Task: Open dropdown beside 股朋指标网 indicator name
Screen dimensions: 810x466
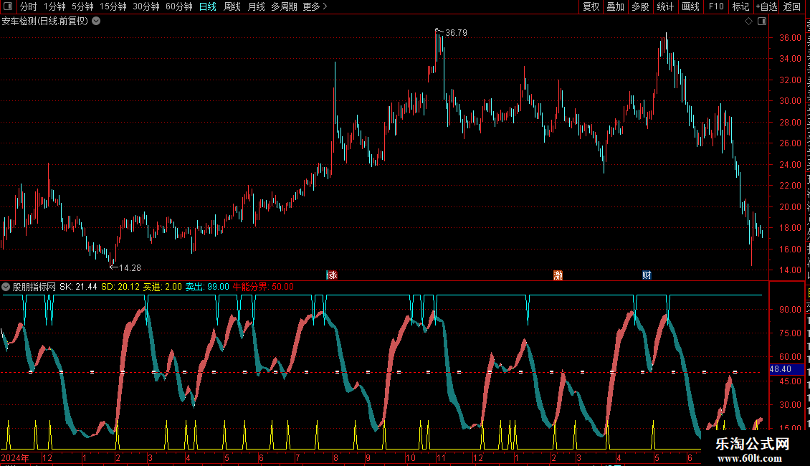Action: pos(6,287)
